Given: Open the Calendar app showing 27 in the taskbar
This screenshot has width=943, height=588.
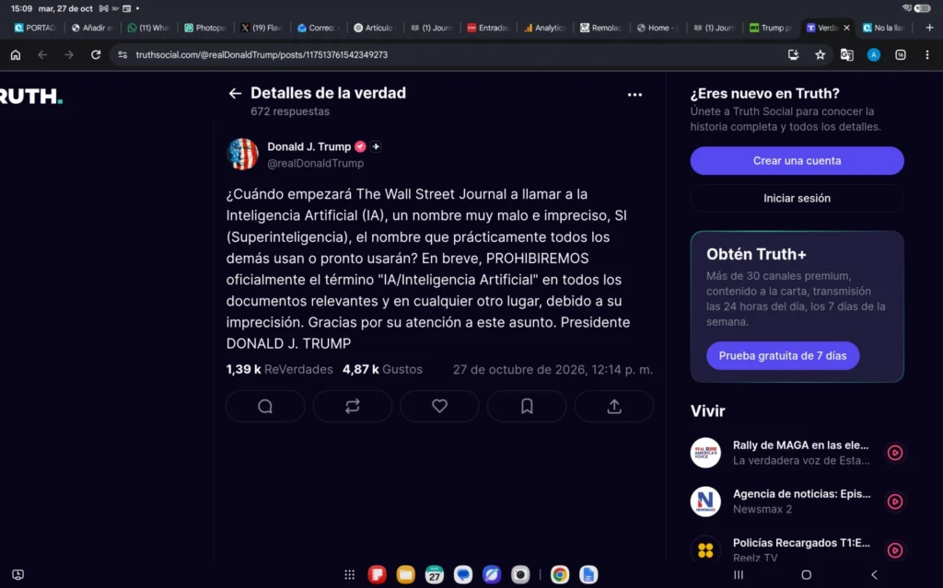Looking at the screenshot, I should tap(435, 575).
